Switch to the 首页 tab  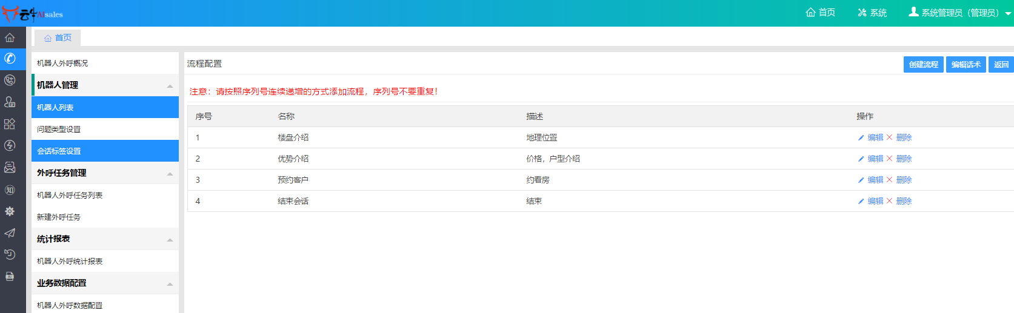58,38
